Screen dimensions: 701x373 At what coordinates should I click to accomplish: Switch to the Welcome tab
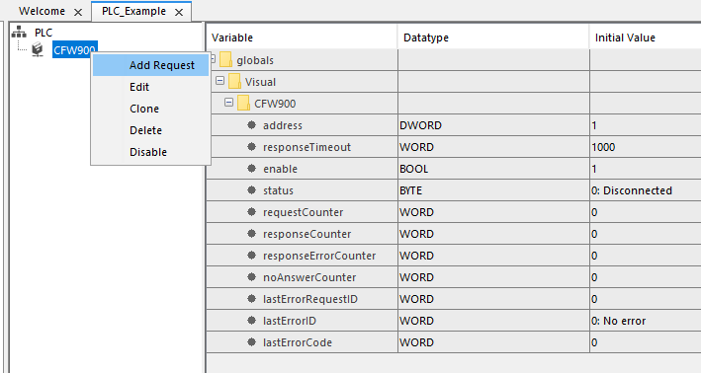[43, 11]
